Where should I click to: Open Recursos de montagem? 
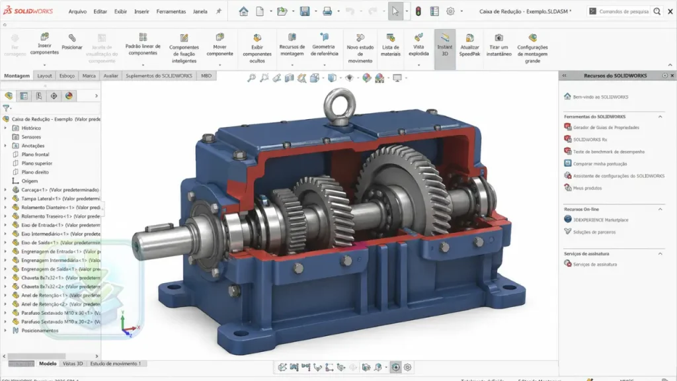pos(292,44)
